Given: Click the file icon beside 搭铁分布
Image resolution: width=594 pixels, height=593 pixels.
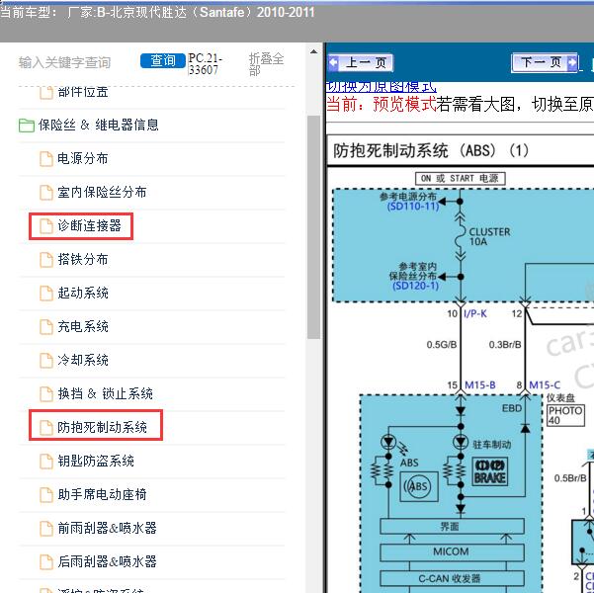Looking at the screenshot, I should coord(46,260).
